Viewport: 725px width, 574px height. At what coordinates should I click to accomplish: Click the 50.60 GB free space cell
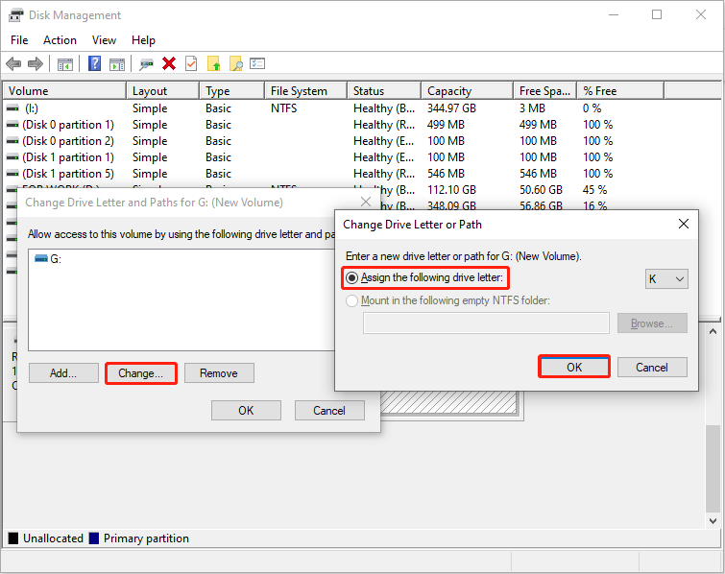point(541,190)
